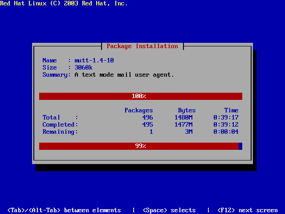Image resolution: width=285 pixels, height=214 pixels.
Task: Click the Tab/Alt-Tab between elements hint
Action: pyautogui.click(x=64, y=210)
